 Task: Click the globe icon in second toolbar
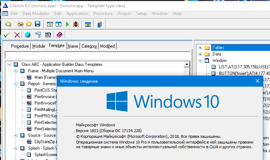tap(28, 35)
